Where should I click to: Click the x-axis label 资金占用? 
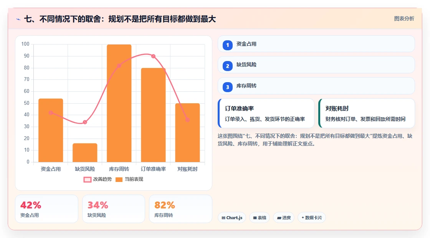click(51, 169)
